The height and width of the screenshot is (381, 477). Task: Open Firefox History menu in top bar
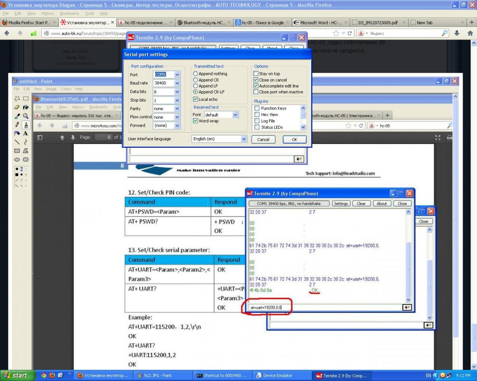click(48, 13)
